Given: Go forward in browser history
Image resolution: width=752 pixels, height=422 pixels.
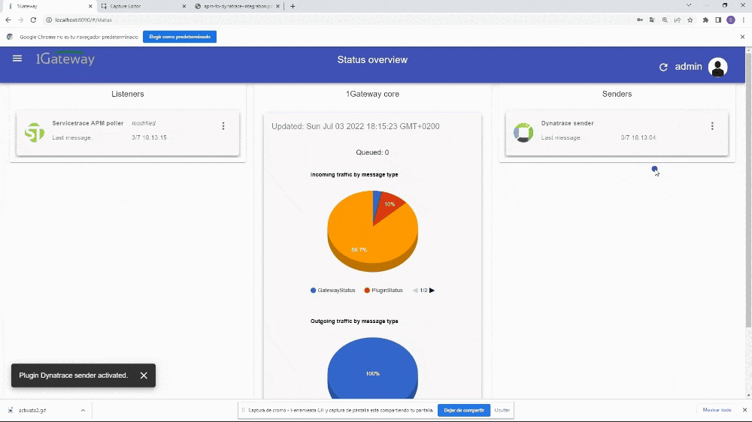Looking at the screenshot, I should click(20, 20).
